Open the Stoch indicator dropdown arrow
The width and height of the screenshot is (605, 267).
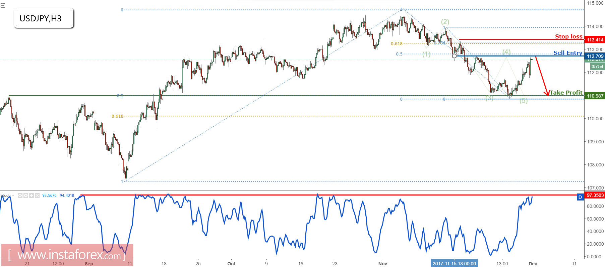tap(13, 195)
